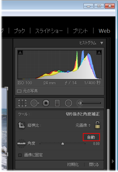This screenshot has width=118, height=172.
Task: Check the 画像に固定 checkbox
Action: [x=20, y=155]
